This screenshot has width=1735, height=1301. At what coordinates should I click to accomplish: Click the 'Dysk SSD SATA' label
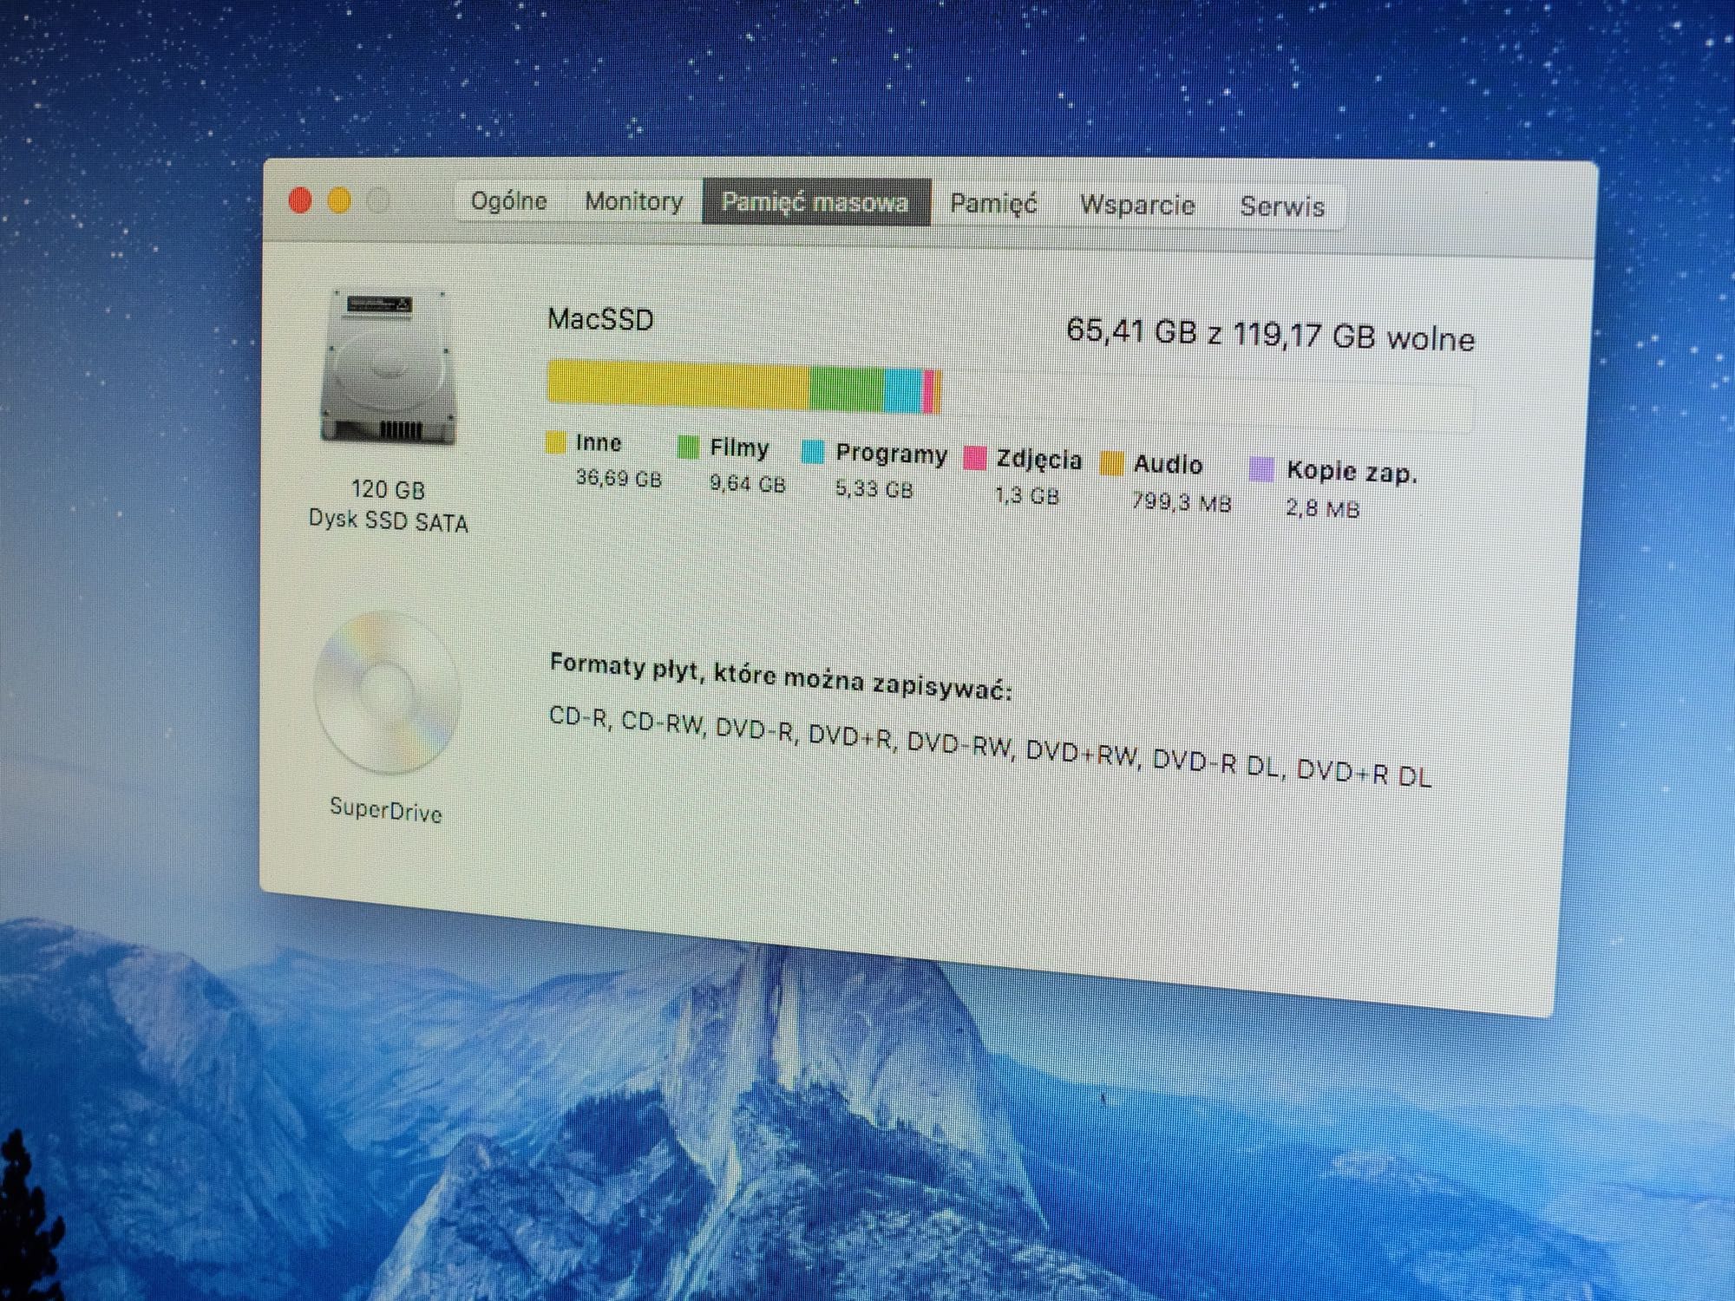tap(389, 520)
